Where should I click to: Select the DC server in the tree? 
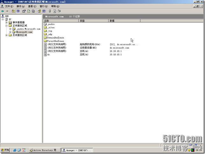coord(10,19)
